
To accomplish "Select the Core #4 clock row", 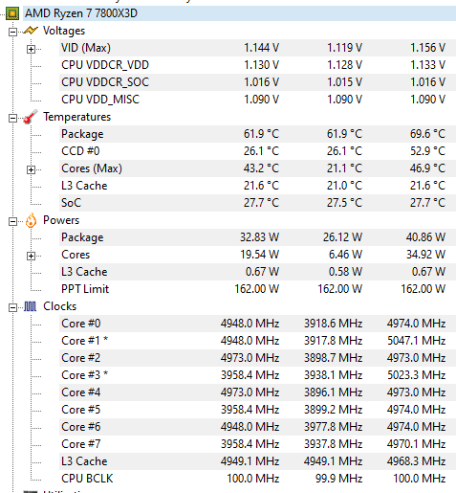I will click(257, 392).
